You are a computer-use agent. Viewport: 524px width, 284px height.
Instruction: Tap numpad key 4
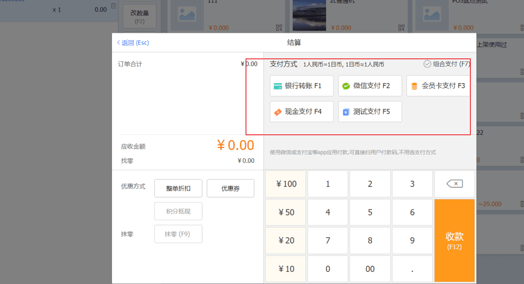tap(328, 212)
